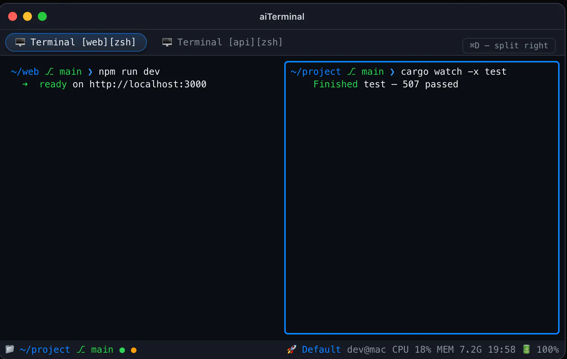Viewport: 567px width, 359px height.
Task: Minimize the window with the yellow button
Action: pyautogui.click(x=27, y=16)
